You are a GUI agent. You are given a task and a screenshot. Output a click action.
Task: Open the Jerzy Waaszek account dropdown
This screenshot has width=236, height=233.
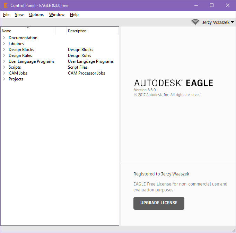(218, 22)
